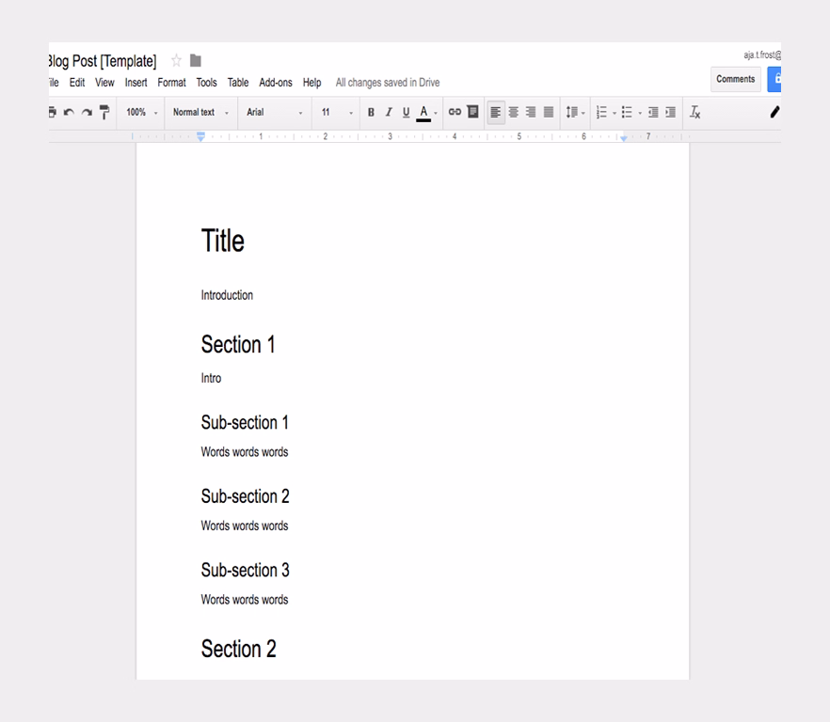
Task: Apply a bulleted list
Action: (x=627, y=112)
